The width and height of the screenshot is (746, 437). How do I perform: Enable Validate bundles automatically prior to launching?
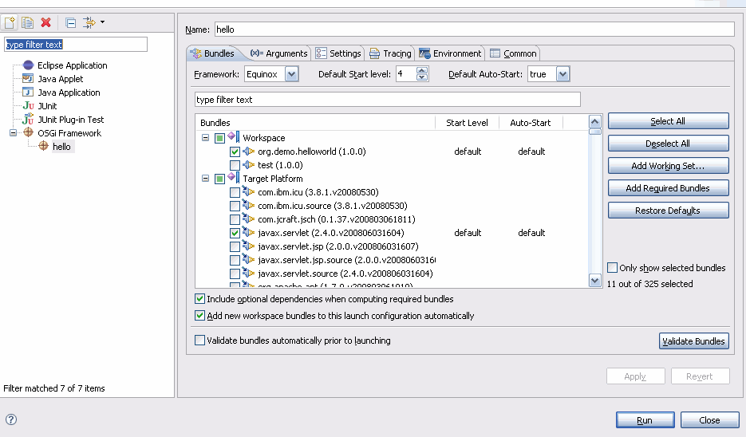pos(199,341)
